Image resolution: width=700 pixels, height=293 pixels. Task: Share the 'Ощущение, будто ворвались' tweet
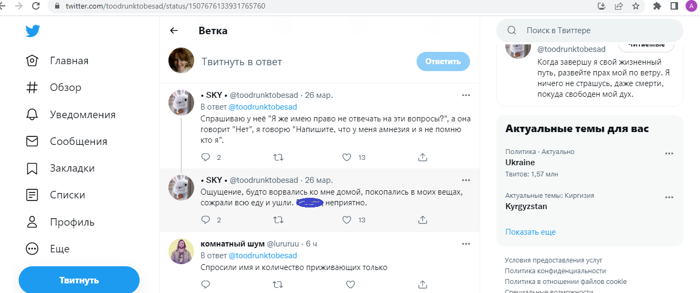[422, 220]
